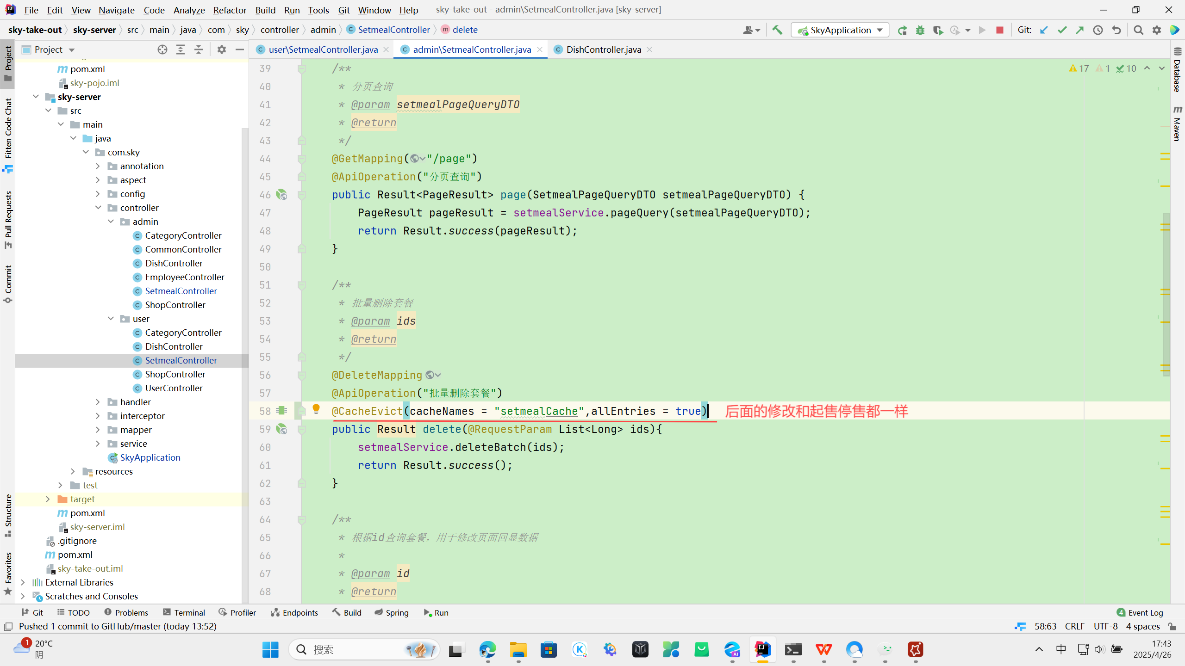Expand the handler package folder
This screenshot has width=1185, height=666.
[98, 402]
